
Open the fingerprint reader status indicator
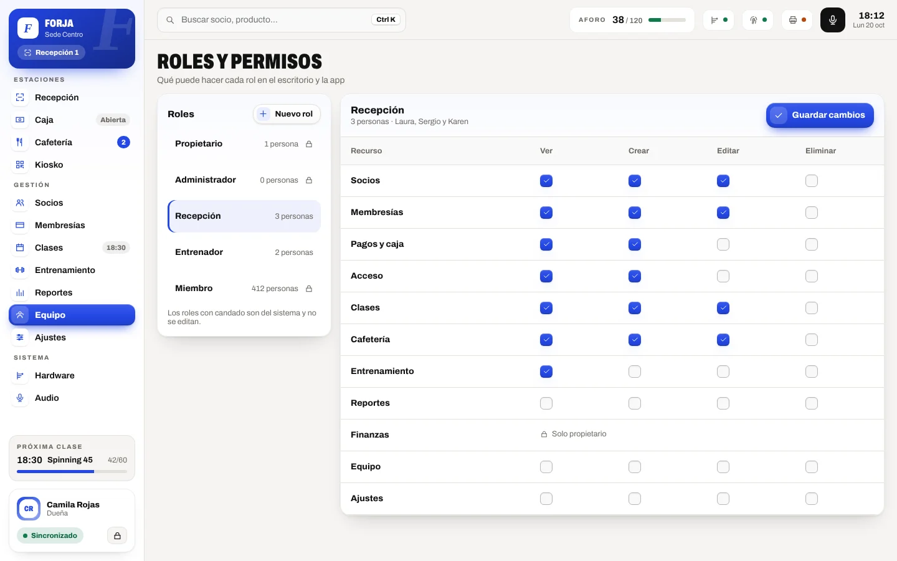point(758,20)
